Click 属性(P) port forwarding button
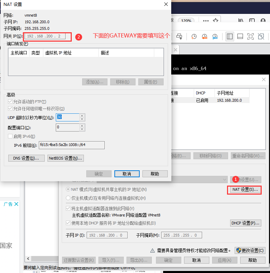 (151, 82)
